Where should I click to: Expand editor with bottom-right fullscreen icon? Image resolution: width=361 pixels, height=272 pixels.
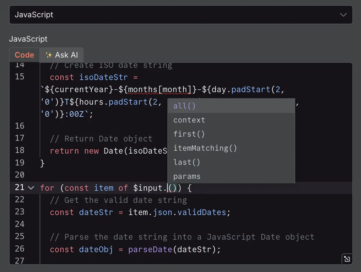pos(347,259)
